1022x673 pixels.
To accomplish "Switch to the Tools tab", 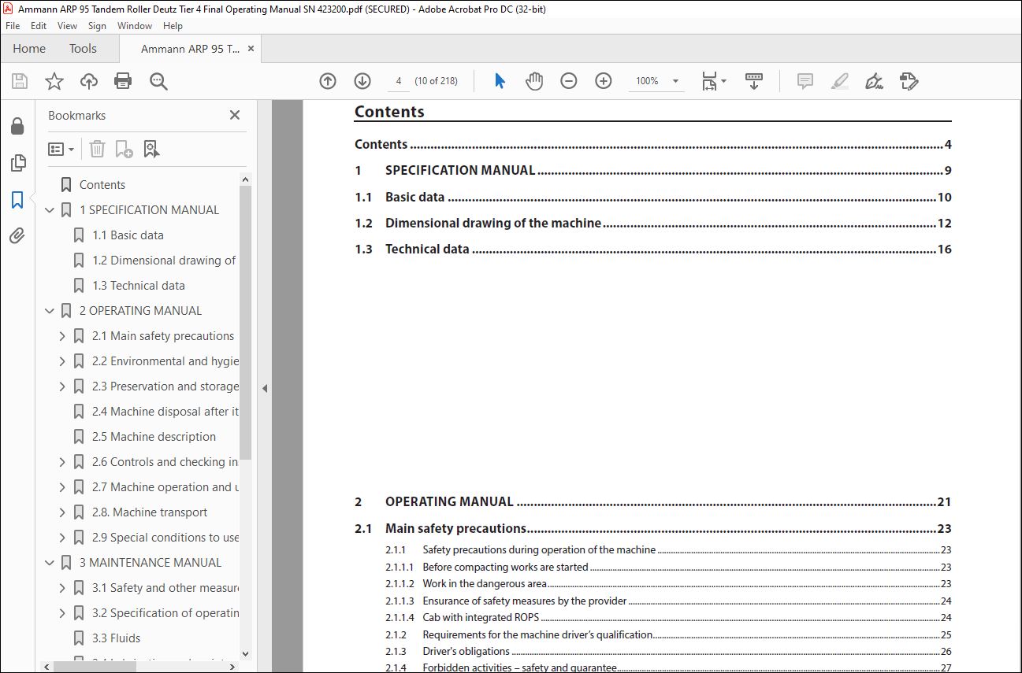I will pyautogui.click(x=83, y=49).
